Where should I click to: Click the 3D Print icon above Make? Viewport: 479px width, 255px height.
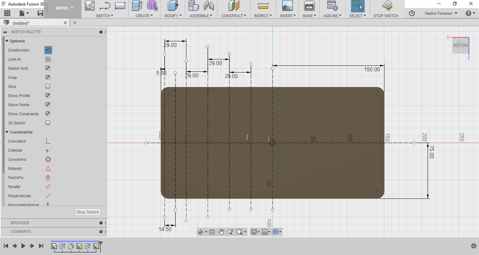[x=309, y=5]
